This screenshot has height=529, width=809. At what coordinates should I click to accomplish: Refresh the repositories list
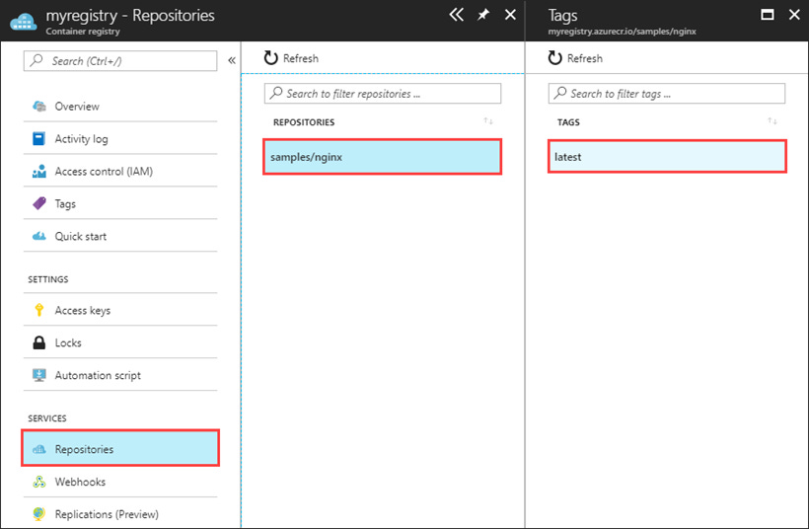[x=291, y=58]
